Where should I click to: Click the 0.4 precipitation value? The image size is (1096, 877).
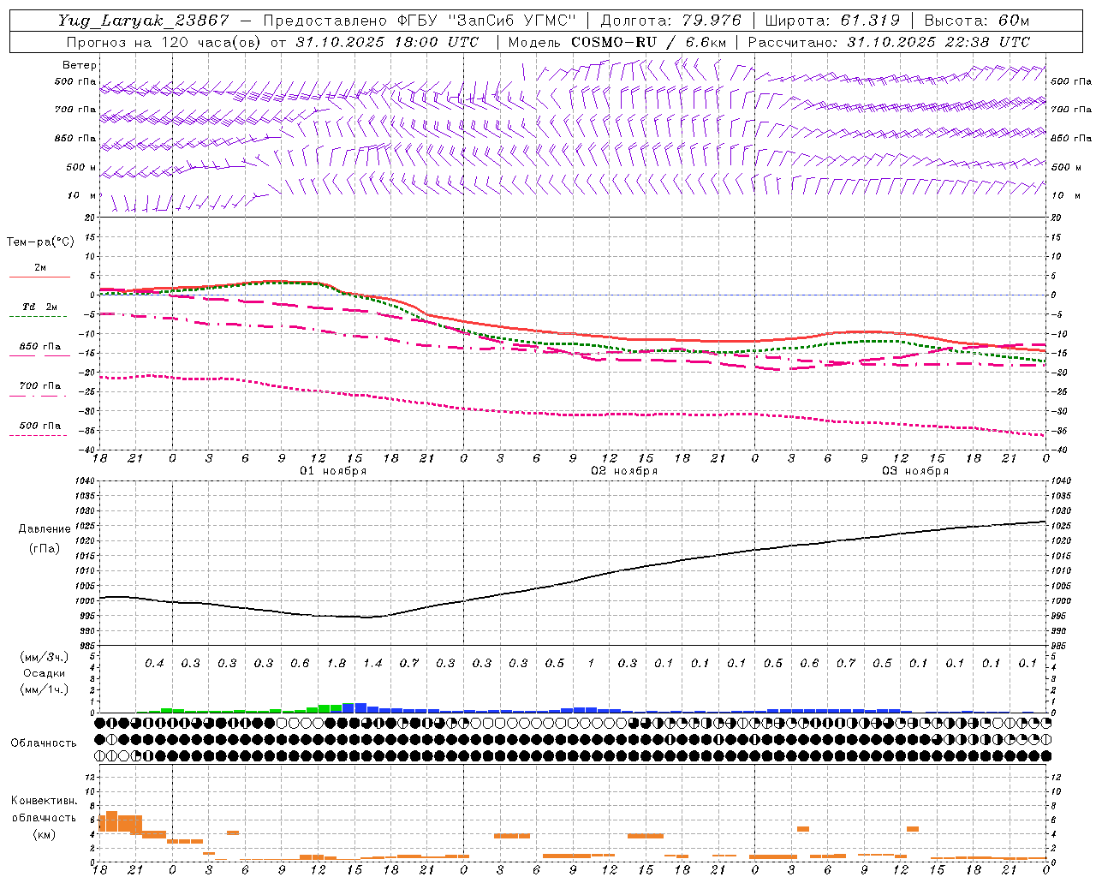click(x=154, y=663)
